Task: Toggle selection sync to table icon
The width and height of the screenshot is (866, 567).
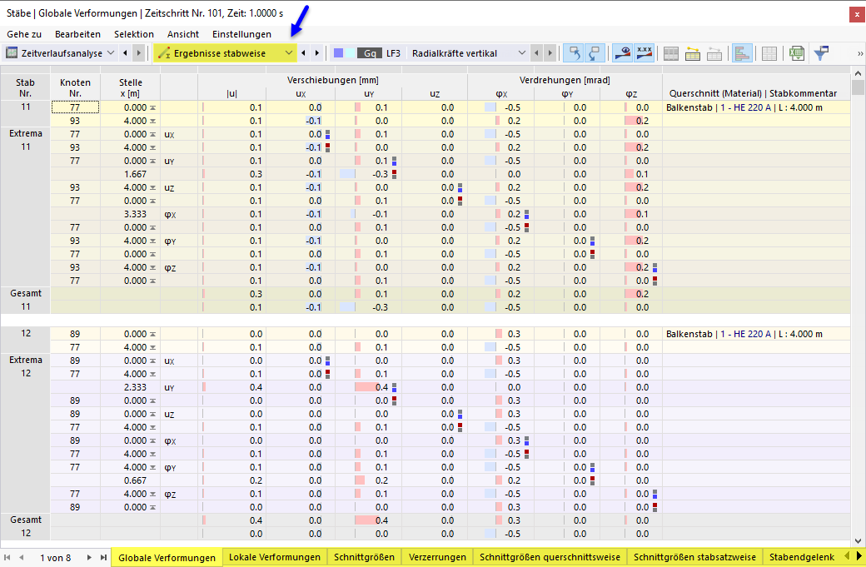Action: (575, 53)
